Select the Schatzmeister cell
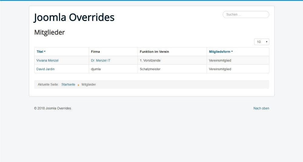Image resolution: width=303 pixels, height=162 pixels. click(x=150, y=69)
